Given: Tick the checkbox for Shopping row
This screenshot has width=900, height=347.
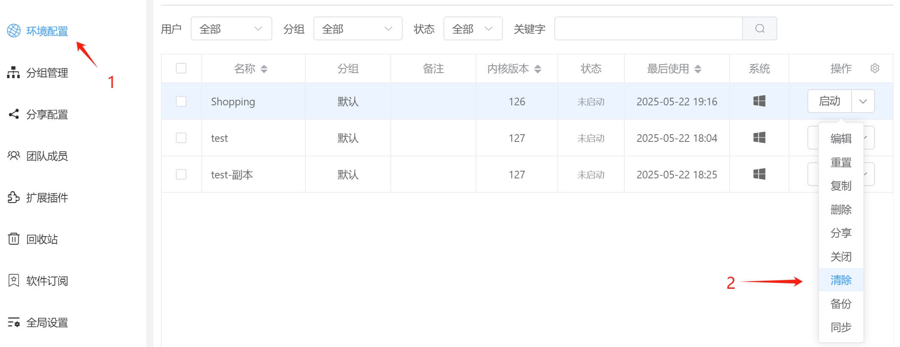Looking at the screenshot, I should click(181, 101).
